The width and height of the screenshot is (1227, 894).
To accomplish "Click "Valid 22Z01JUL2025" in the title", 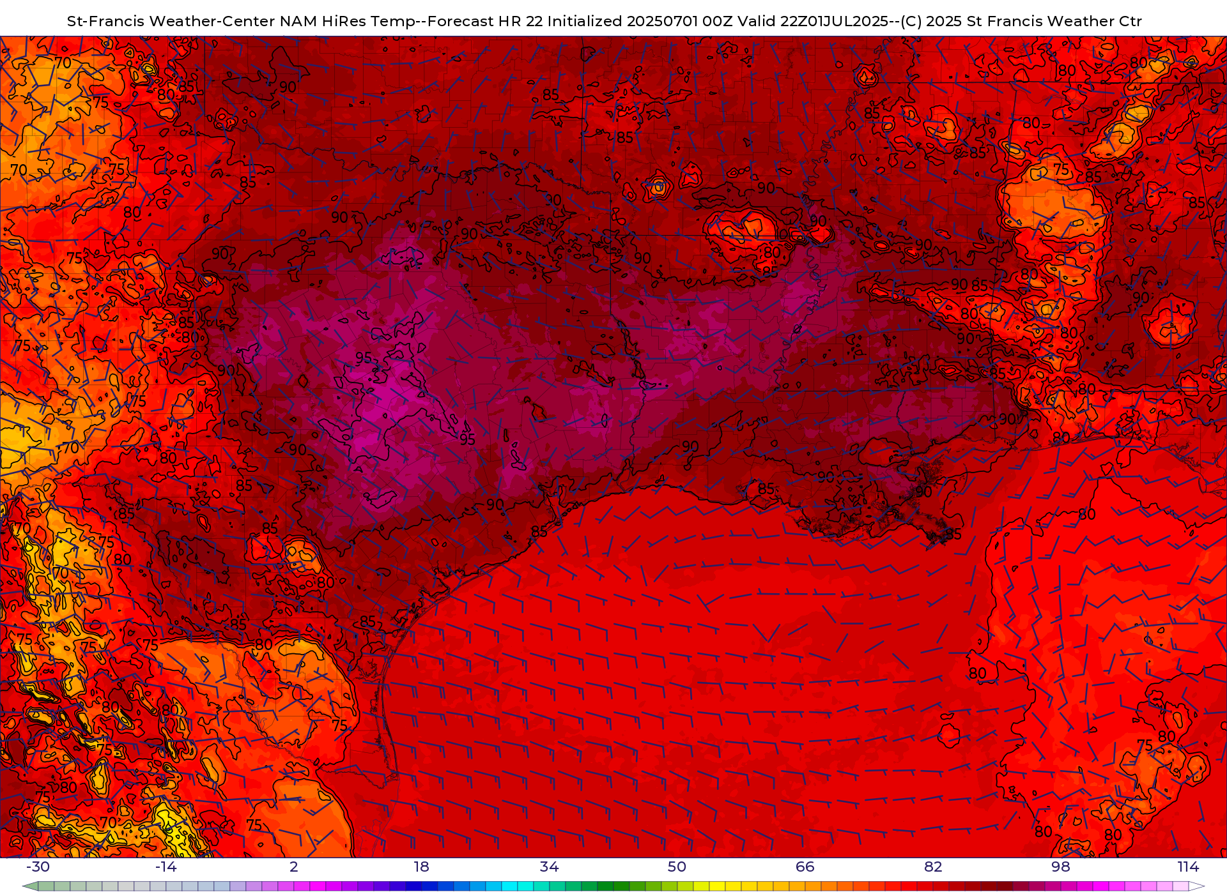I will coord(814,21).
